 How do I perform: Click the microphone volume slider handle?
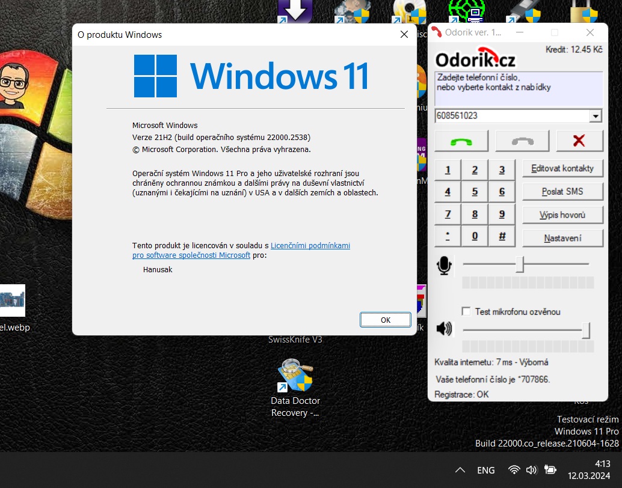click(x=520, y=264)
